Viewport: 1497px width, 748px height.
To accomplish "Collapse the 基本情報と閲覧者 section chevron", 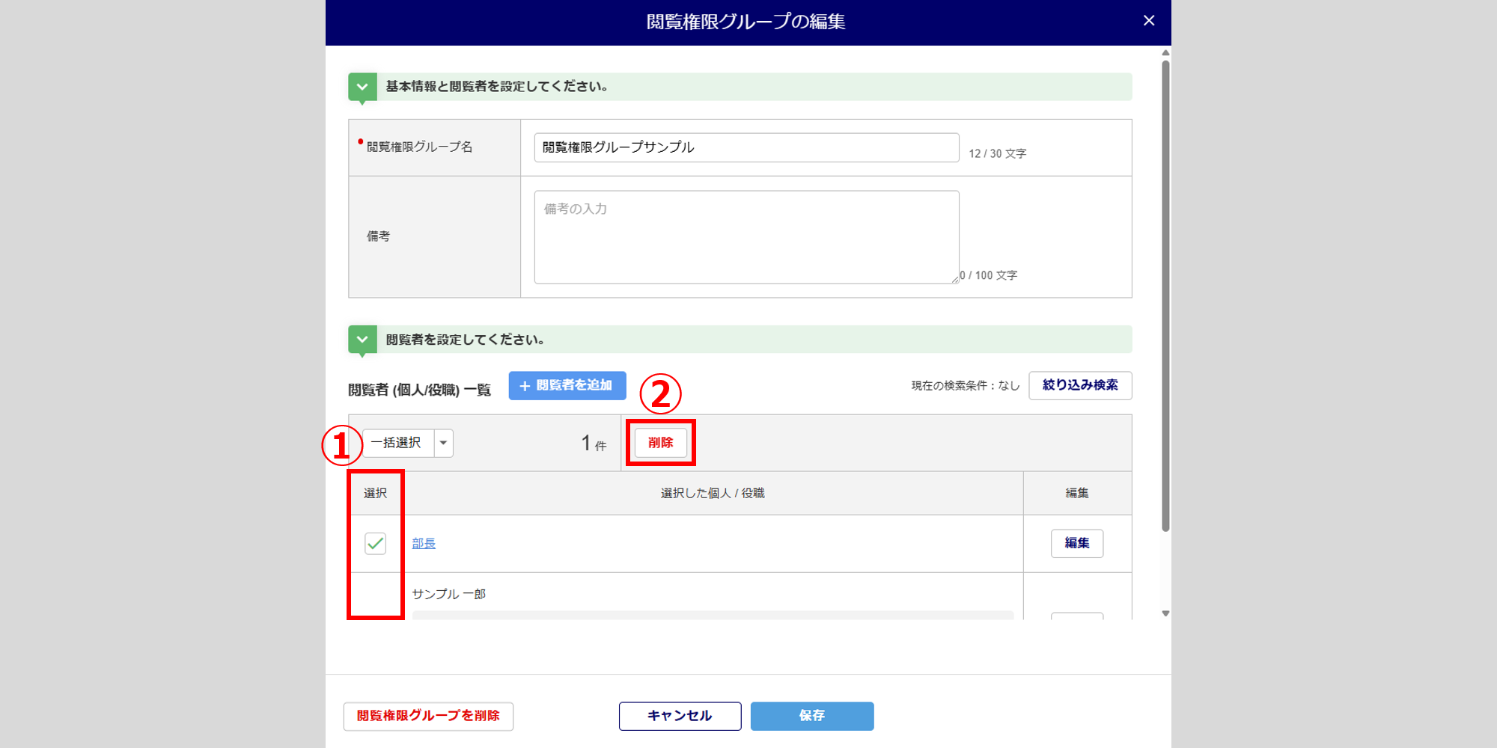I will [x=362, y=87].
